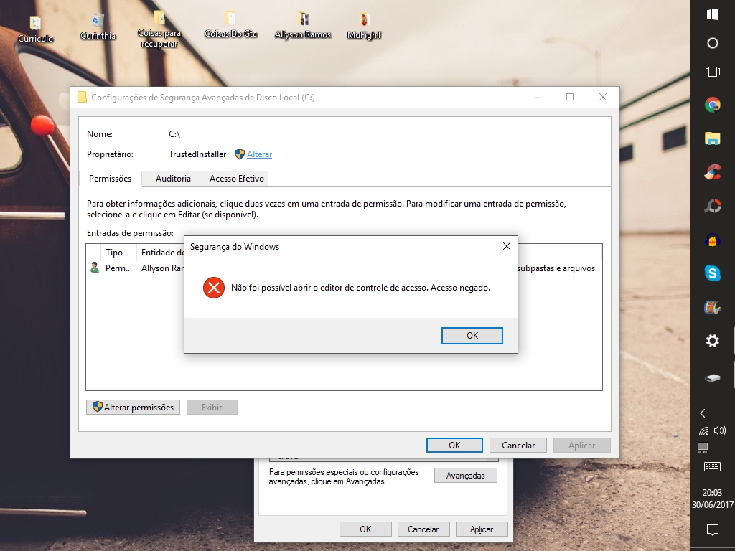Viewport: 735px width, 551px height.
Task: Select the Curinthia recycle bin icon
Action: (98, 27)
